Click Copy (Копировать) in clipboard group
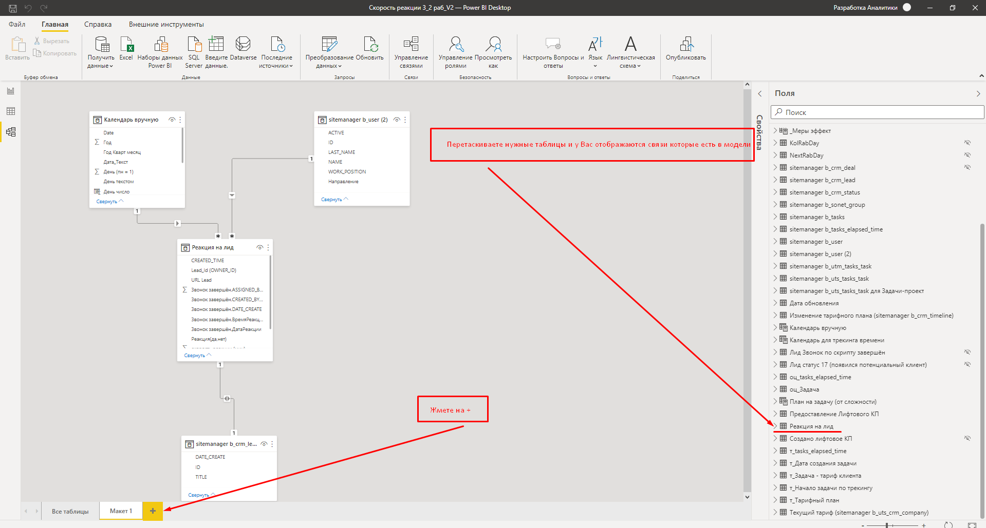This screenshot has height=528, width=986. tap(54, 53)
